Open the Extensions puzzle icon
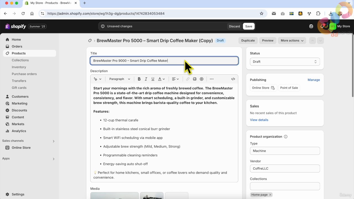354x199 pixels. (x=318, y=14)
